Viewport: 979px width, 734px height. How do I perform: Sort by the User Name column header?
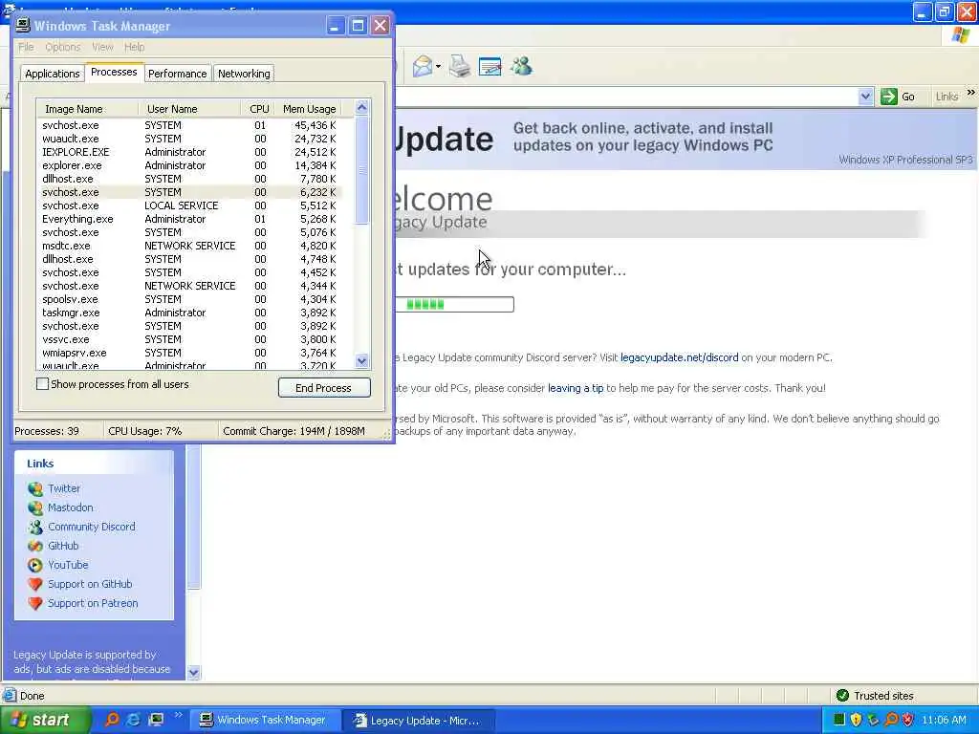pos(189,109)
